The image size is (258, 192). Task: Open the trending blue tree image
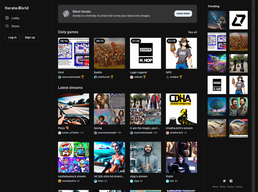(217, 107)
